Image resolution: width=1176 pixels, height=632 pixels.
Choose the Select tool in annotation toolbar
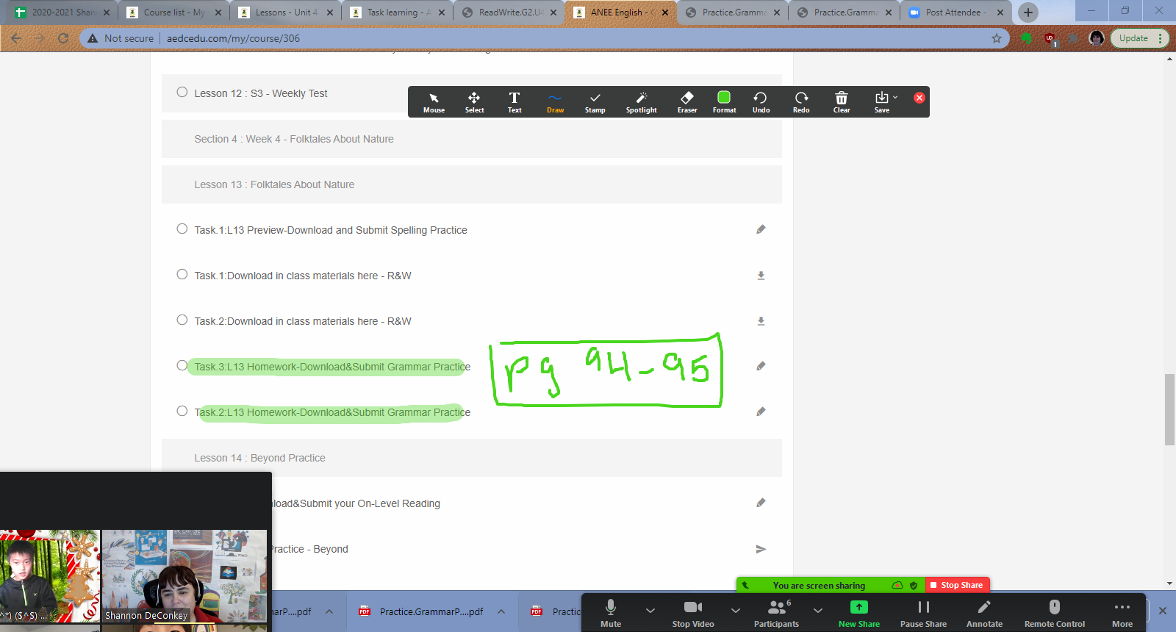coord(474,102)
